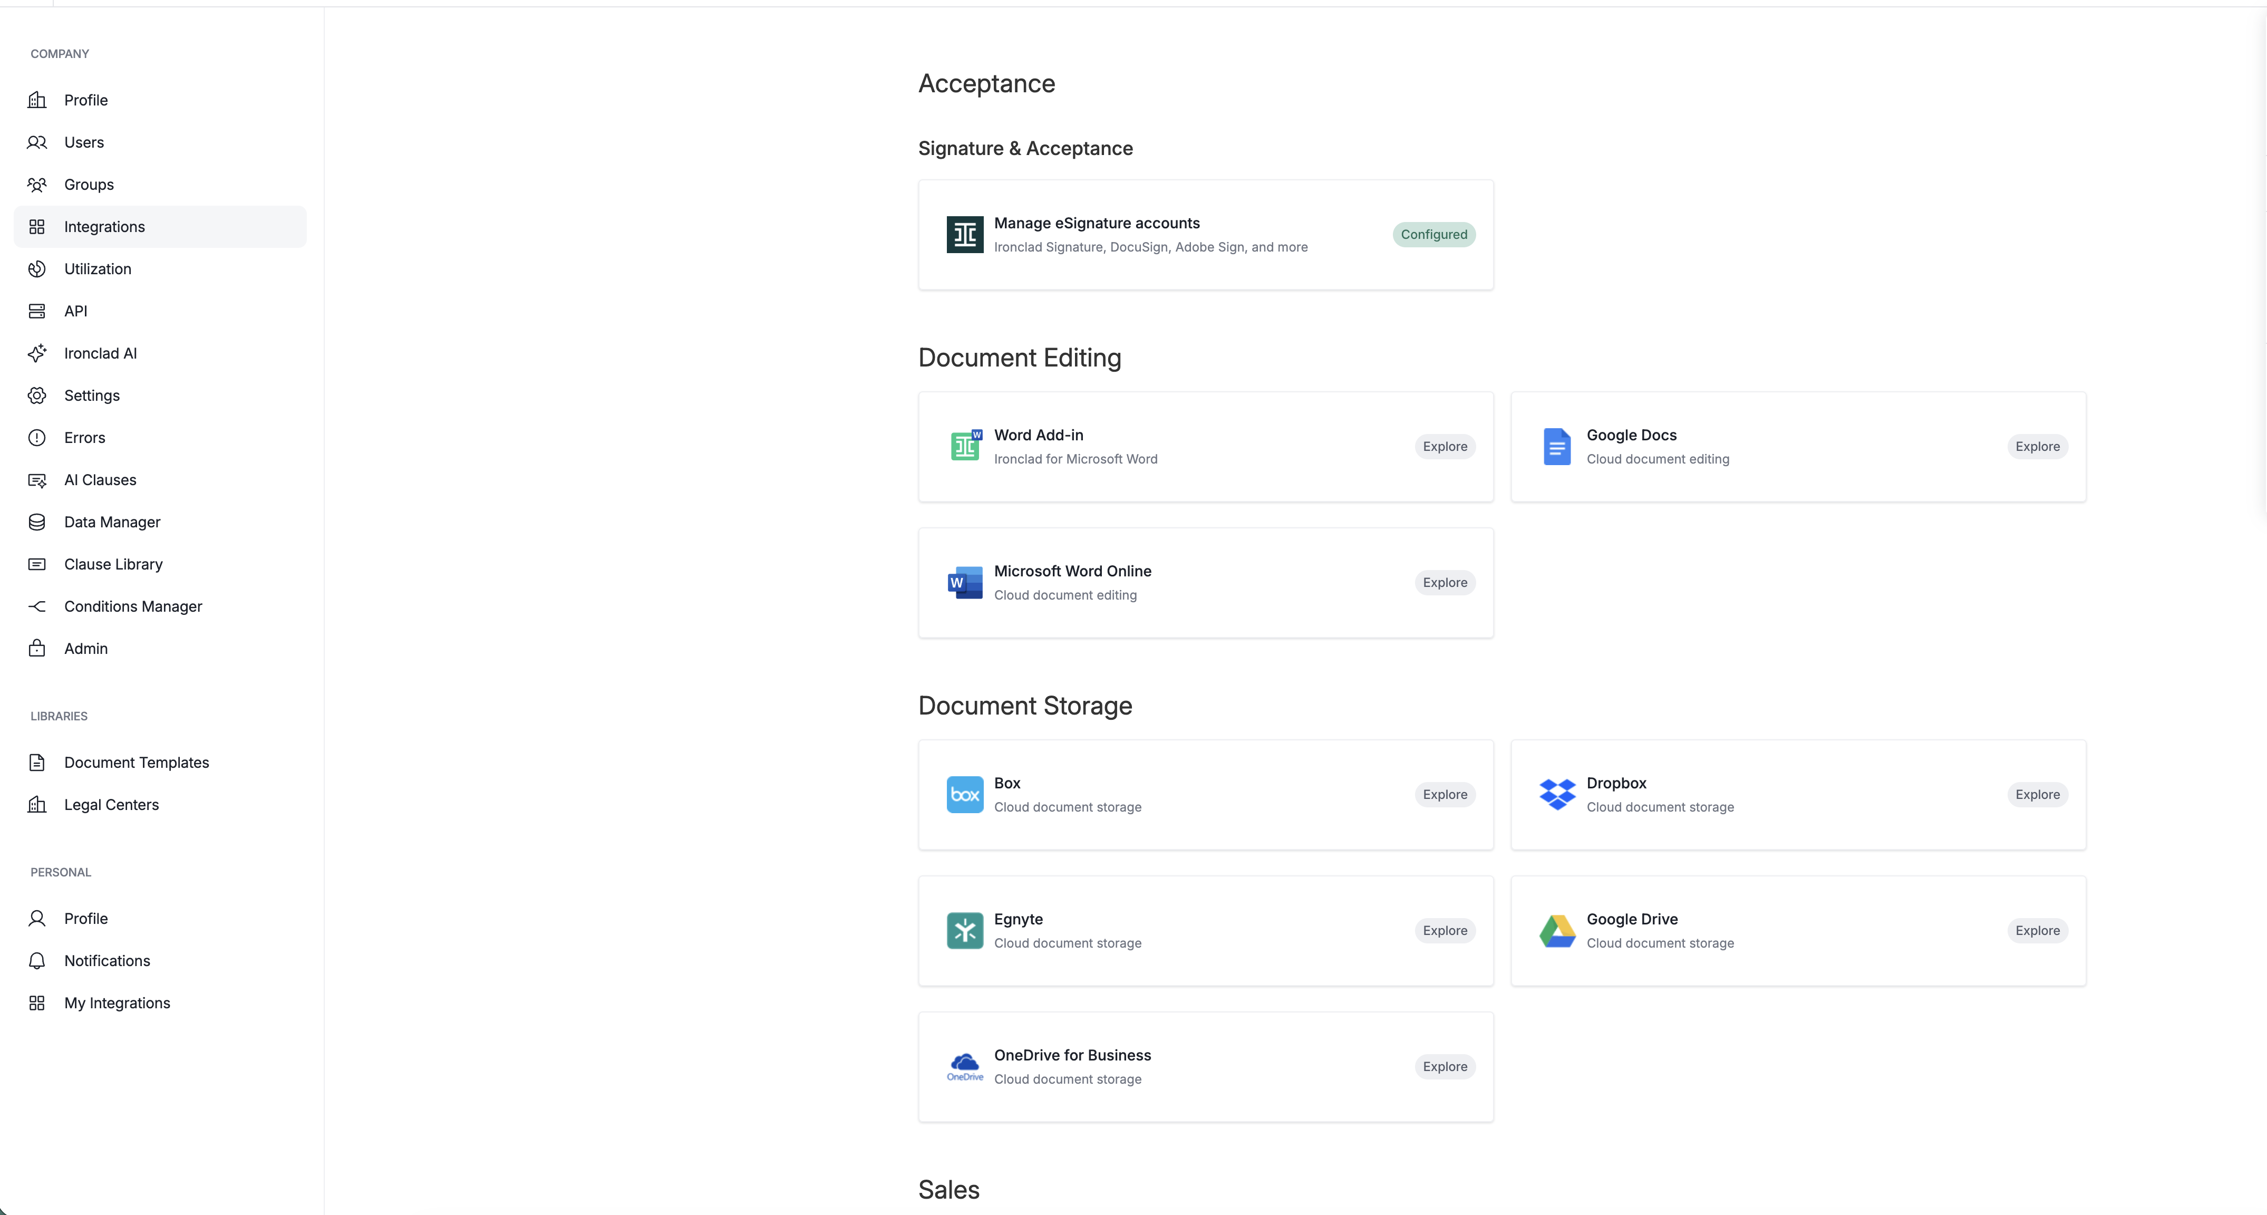The width and height of the screenshot is (2267, 1215).
Task: Click Explore on the Egnyte card
Action: click(x=1445, y=931)
